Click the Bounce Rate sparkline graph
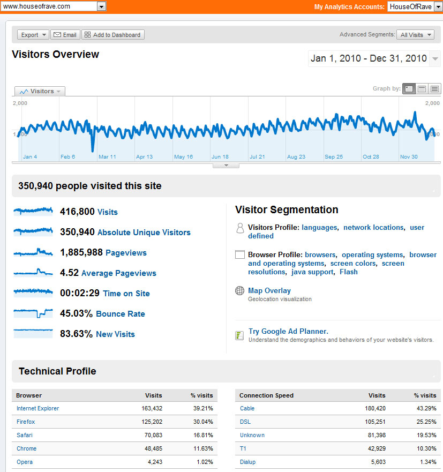The width and height of the screenshot is (443, 472). coord(33,313)
